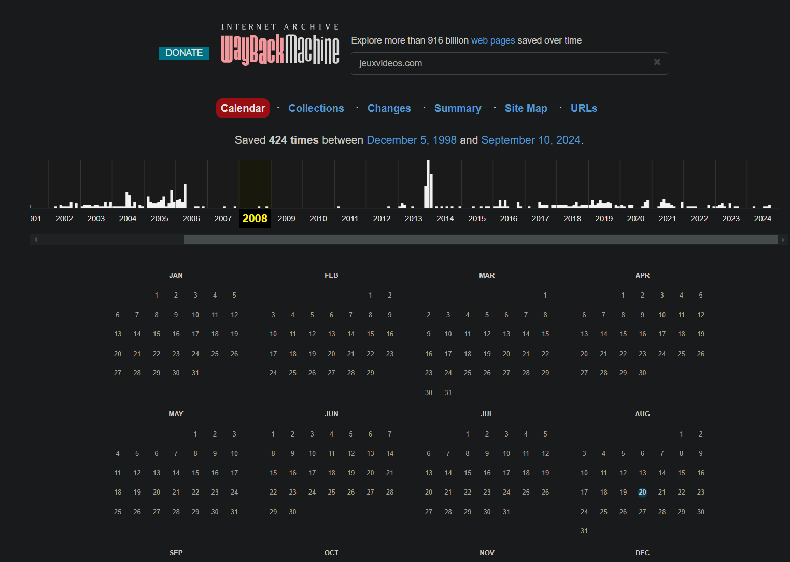Select year 2020 on the timeline
Viewport: 790px width, 562px height.
point(636,219)
